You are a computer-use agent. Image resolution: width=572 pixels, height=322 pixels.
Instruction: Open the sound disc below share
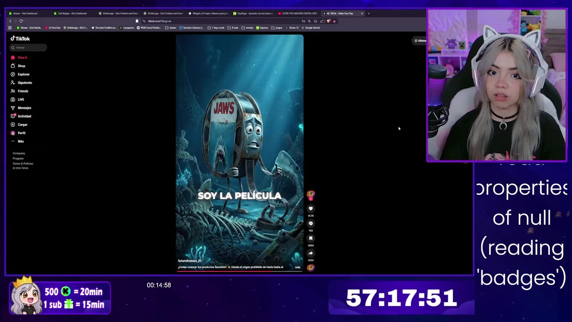[x=311, y=267]
